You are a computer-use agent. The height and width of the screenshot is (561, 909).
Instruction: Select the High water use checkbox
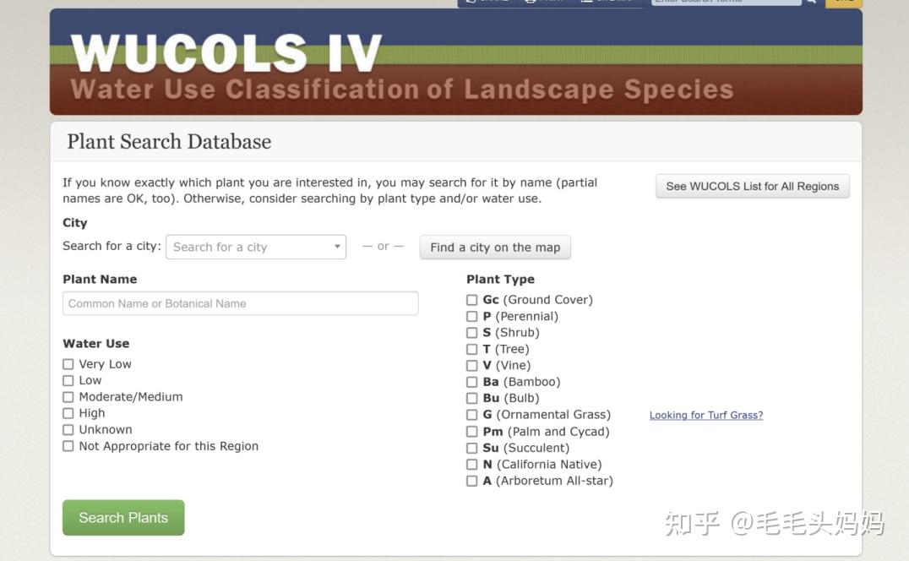(68, 413)
